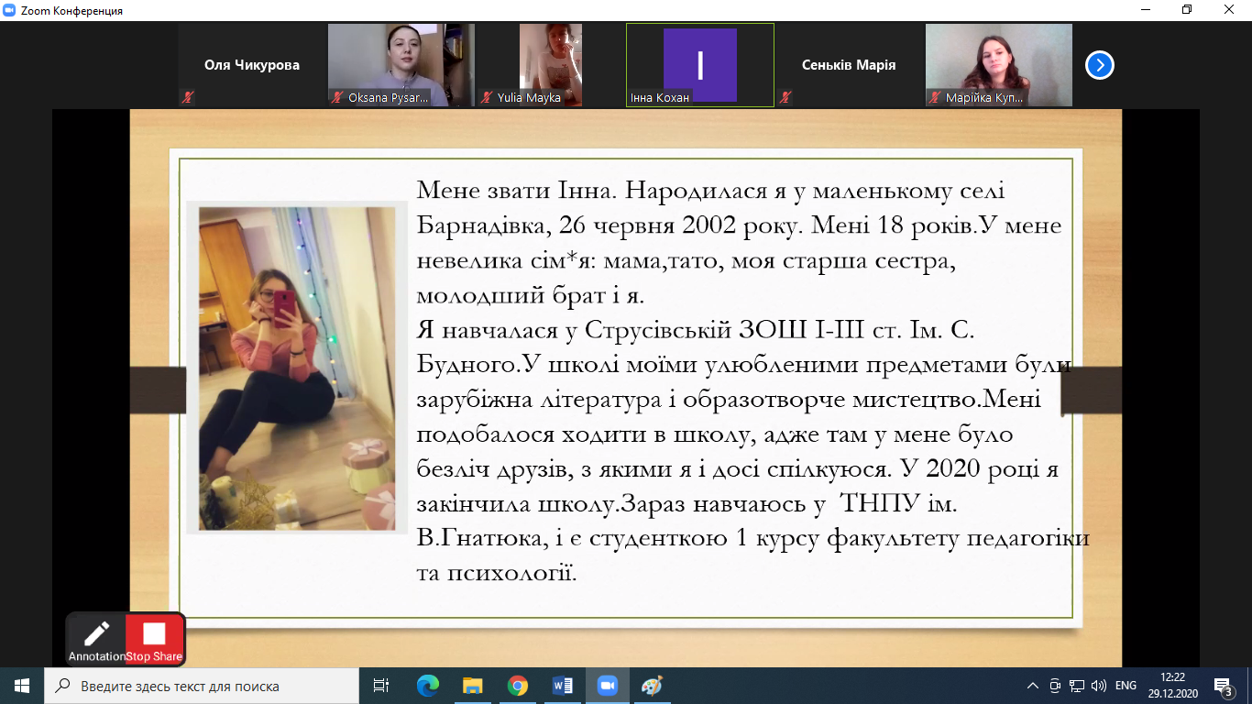Click Сеньків Марія's participant tile
This screenshot has width=1252, height=704.
pyautogui.click(x=848, y=65)
